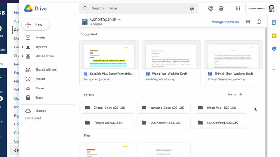Reverse sort direction arrow
Screen dimensions: 280x157
241,94
